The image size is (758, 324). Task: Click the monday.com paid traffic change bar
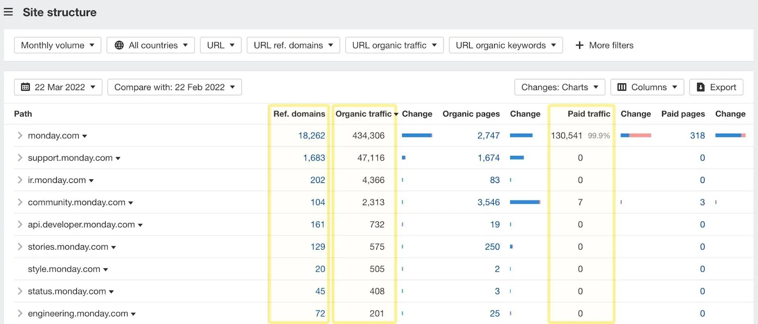click(x=636, y=135)
